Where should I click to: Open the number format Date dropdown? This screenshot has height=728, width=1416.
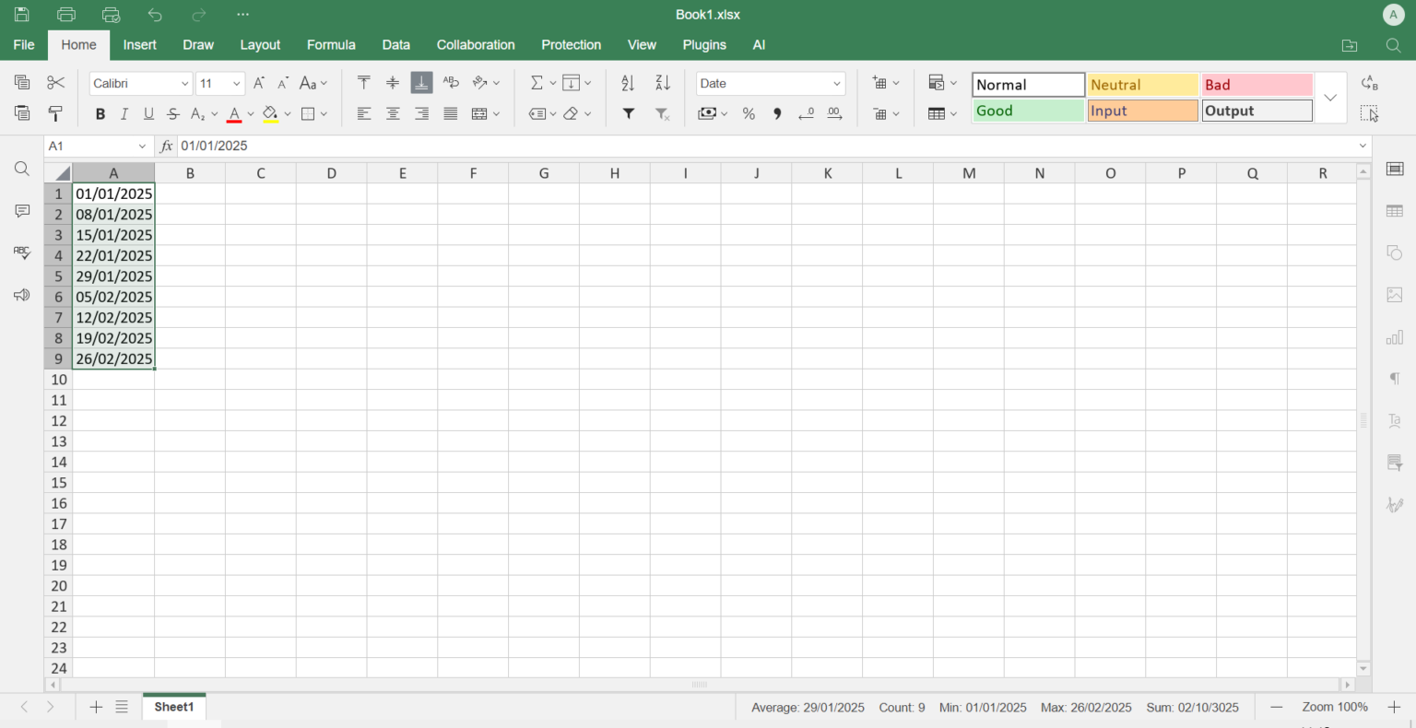[771, 83]
